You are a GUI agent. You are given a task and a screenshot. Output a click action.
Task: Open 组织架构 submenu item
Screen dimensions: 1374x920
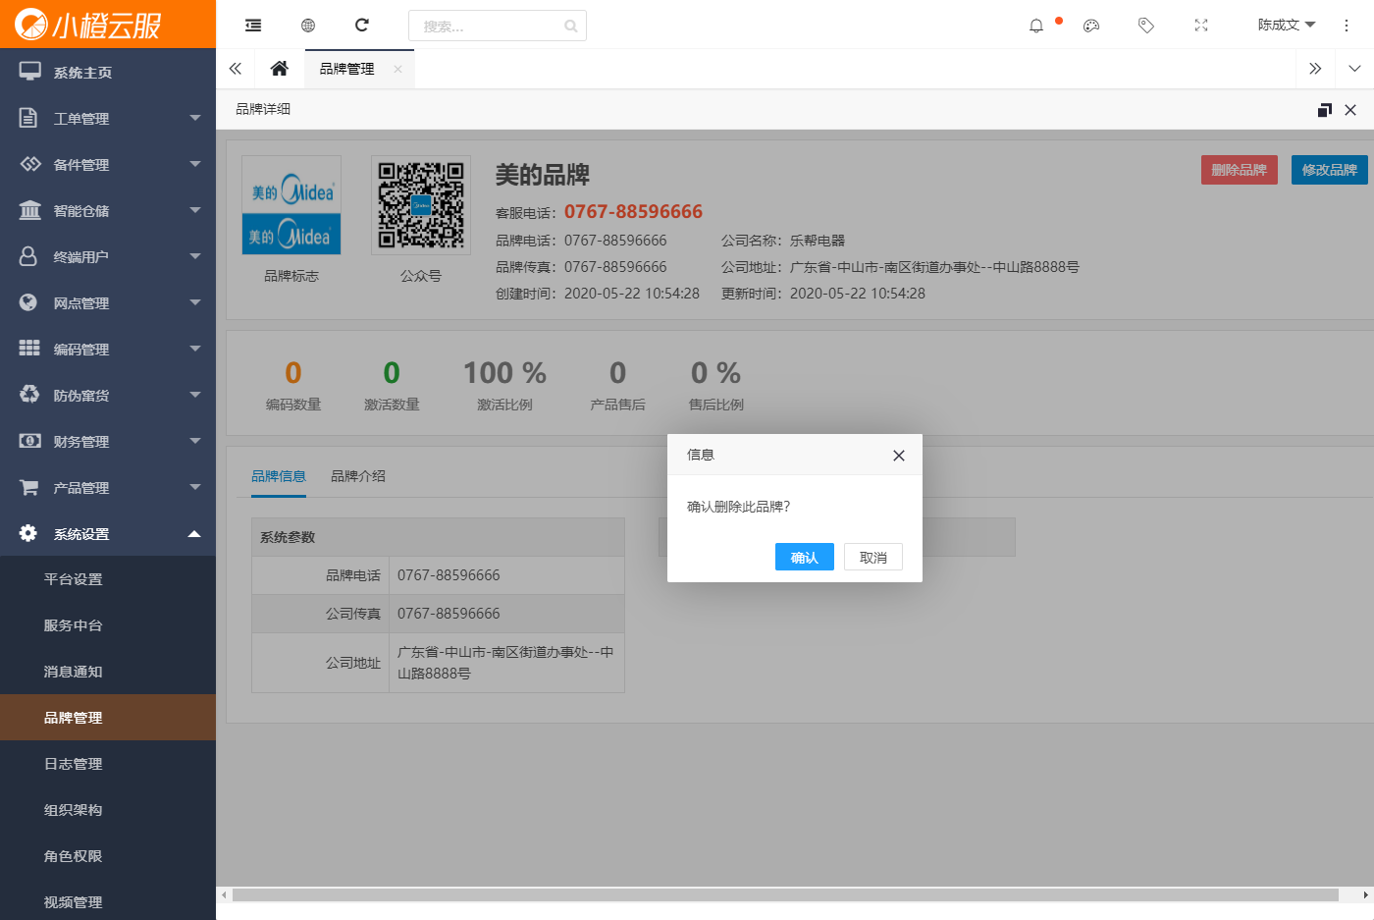click(108, 810)
